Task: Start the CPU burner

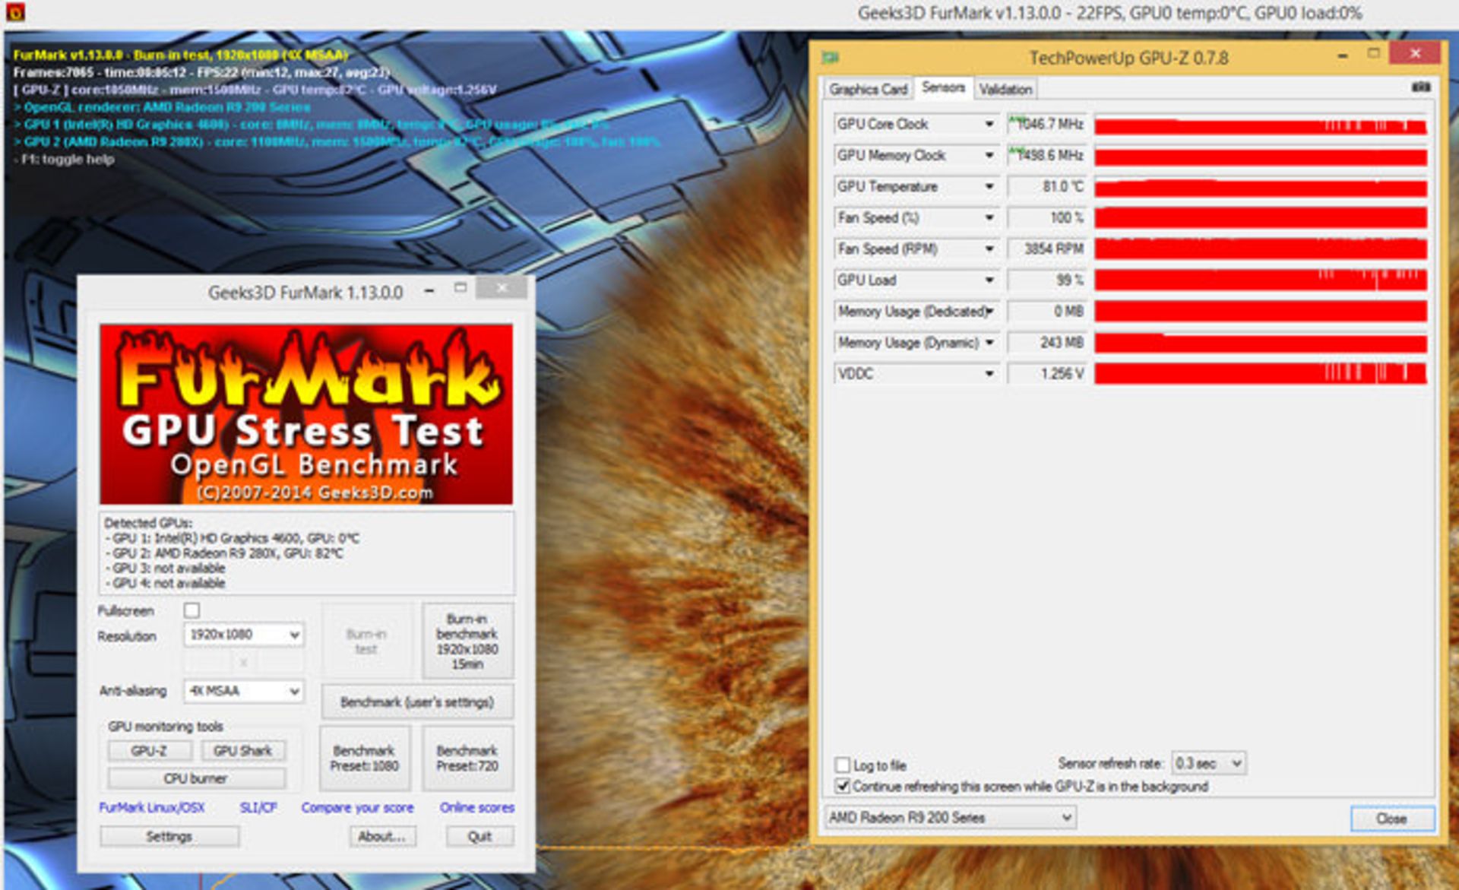Action: 197,778
